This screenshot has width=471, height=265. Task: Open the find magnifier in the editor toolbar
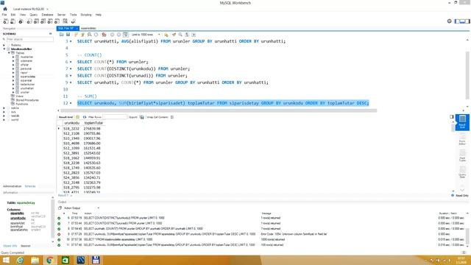180,35
